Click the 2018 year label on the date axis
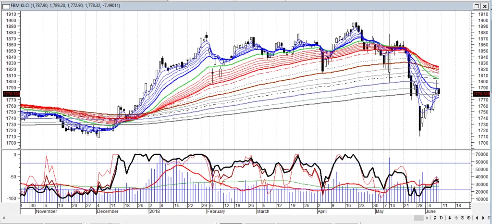Image resolution: width=492 pixels, height=224 pixels. (x=154, y=212)
